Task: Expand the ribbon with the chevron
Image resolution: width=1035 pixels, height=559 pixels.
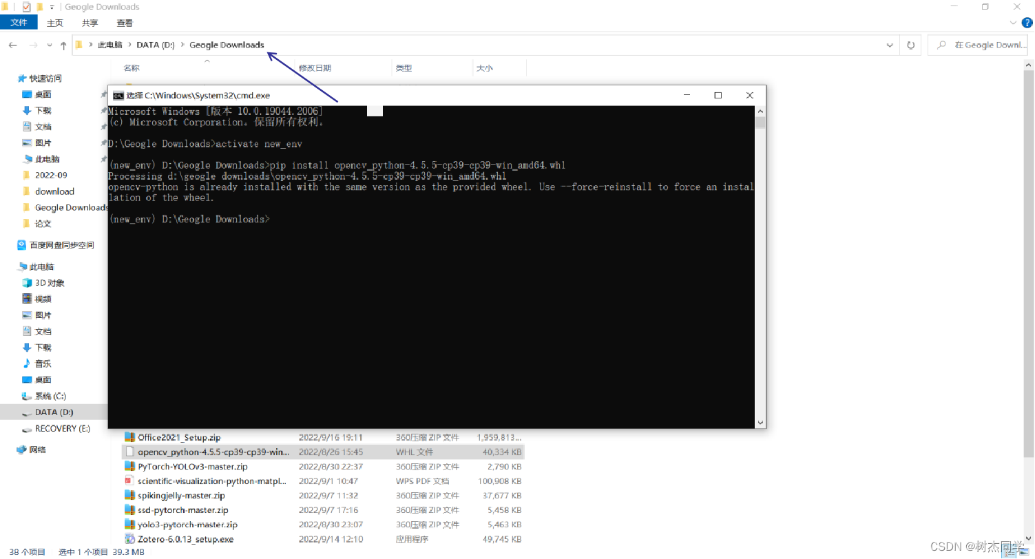Action: click(1014, 23)
